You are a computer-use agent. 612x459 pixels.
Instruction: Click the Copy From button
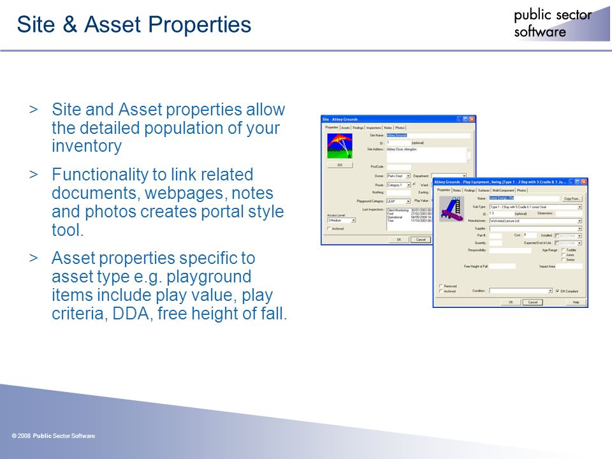(571, 199)
